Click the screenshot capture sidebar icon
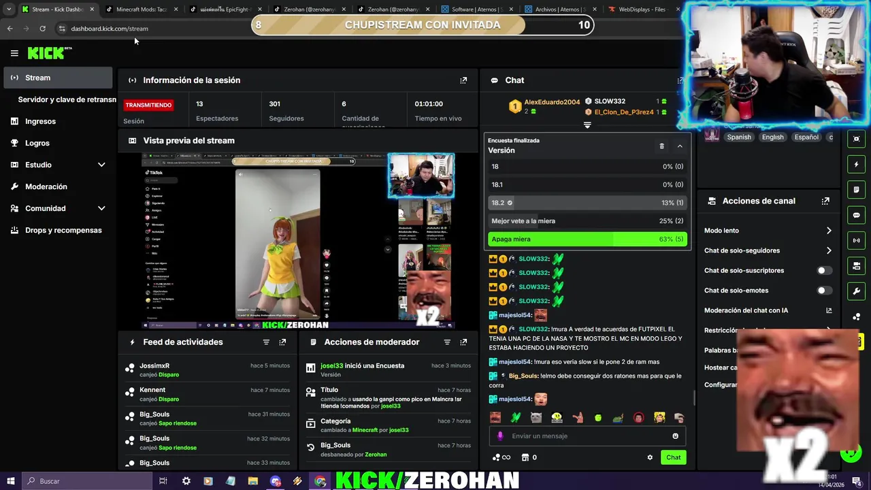871x490 pixels. click(x=856, y=139)
